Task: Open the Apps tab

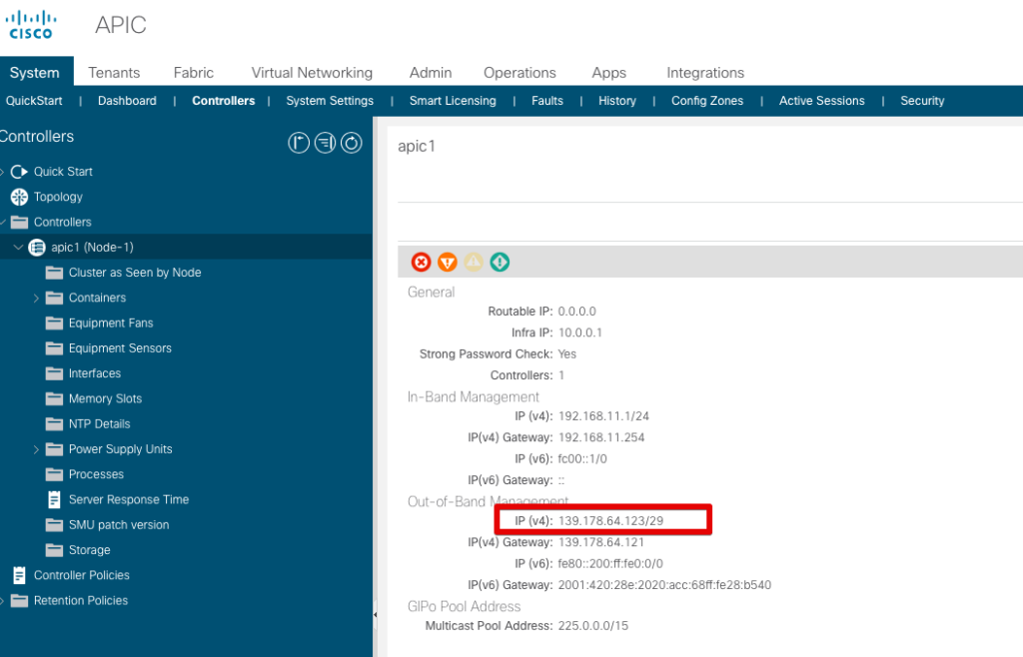Action: (608, 72)
